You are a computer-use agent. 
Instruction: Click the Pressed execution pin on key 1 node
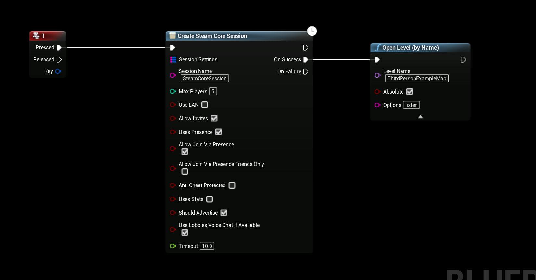click(x=59, y=48)
